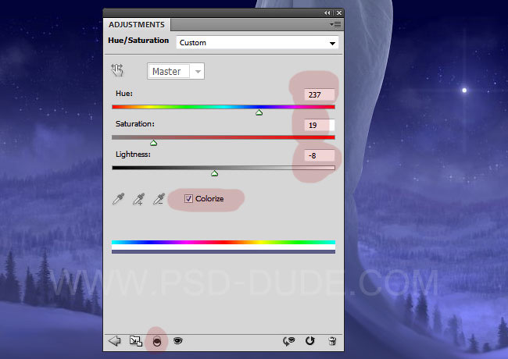Screen dimensions: 508x359
Task: Click the Lightness: label
Action: pos(133,155)
